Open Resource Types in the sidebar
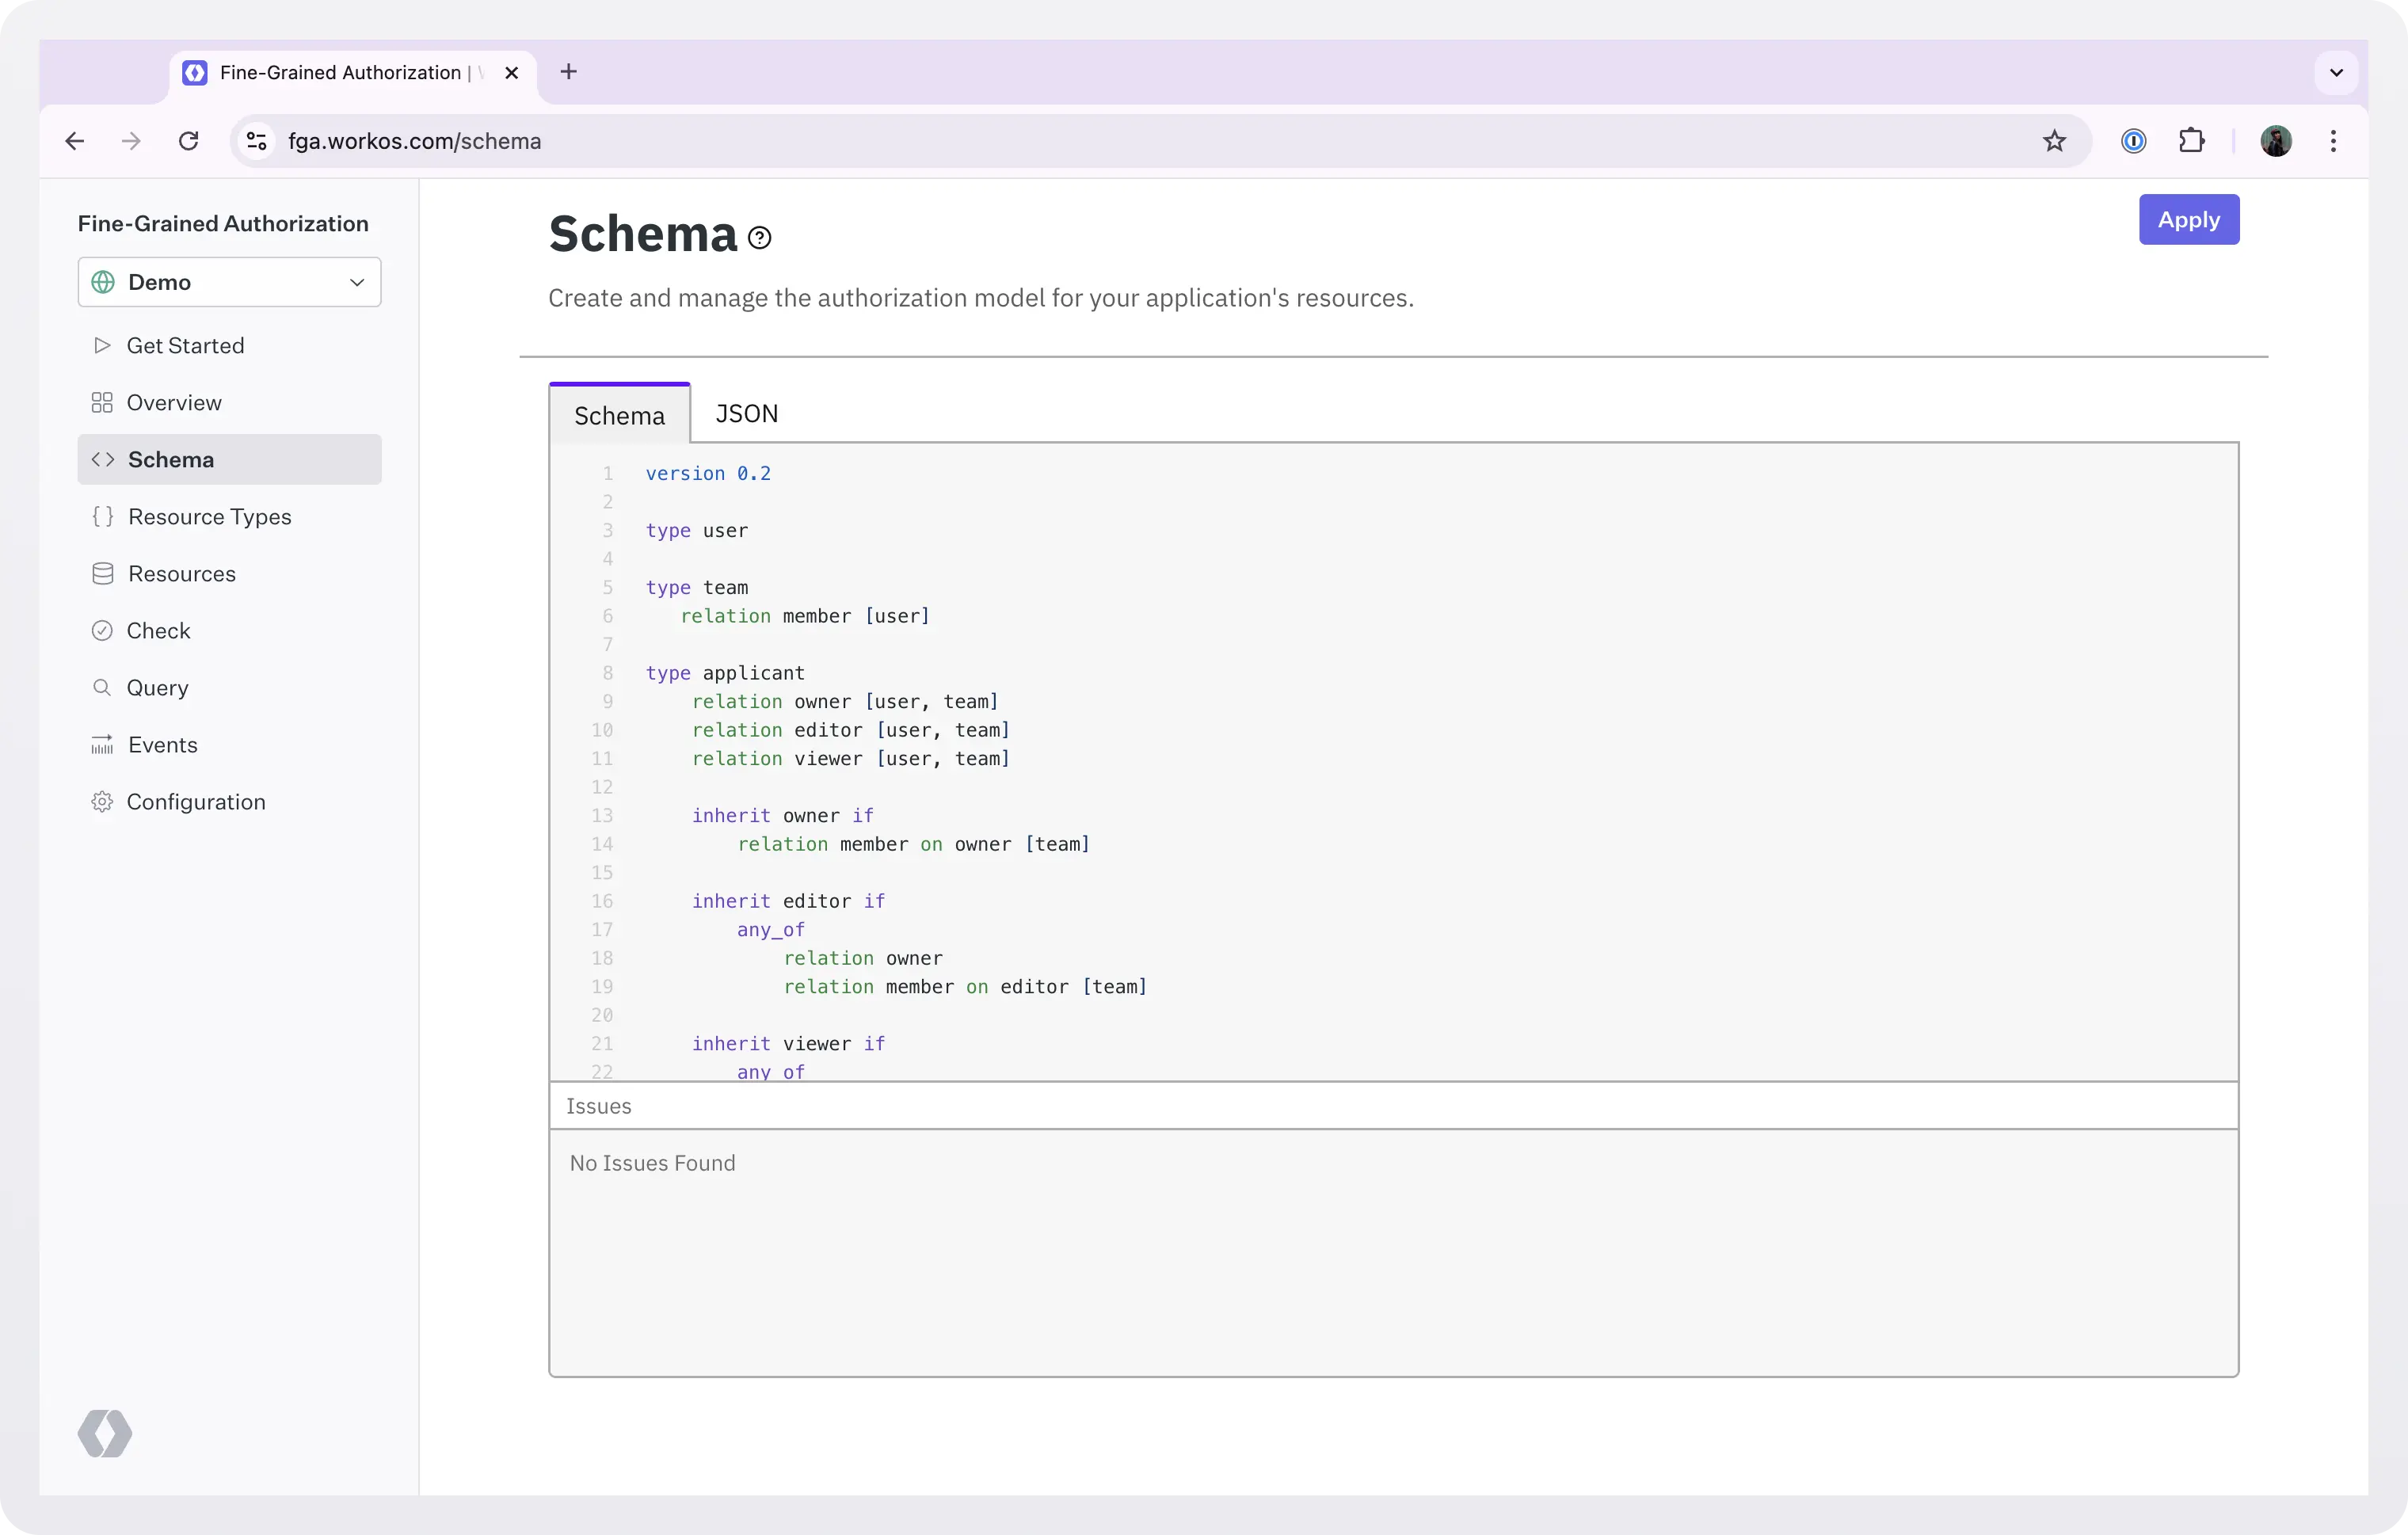 click(229, 517)
